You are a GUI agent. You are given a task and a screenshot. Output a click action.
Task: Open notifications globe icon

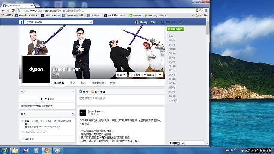coord(173,22)
